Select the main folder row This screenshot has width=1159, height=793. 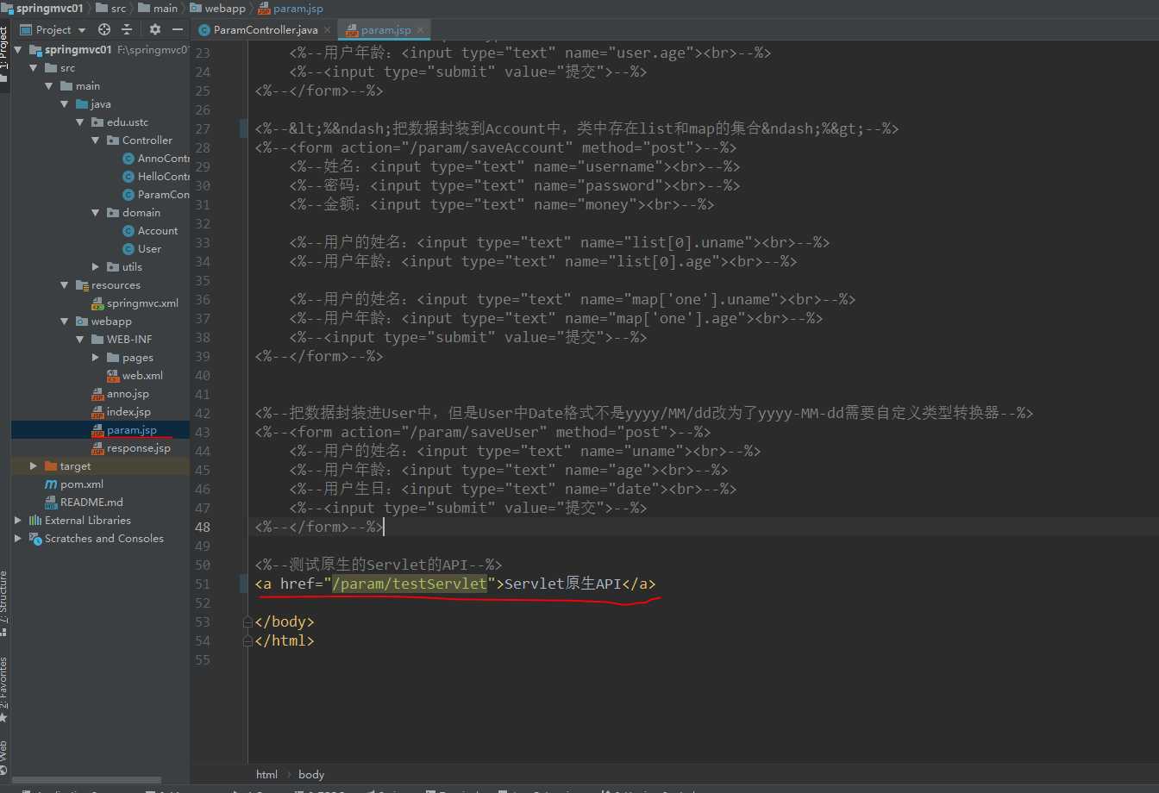pyautogui.click(x=100, y=85)
